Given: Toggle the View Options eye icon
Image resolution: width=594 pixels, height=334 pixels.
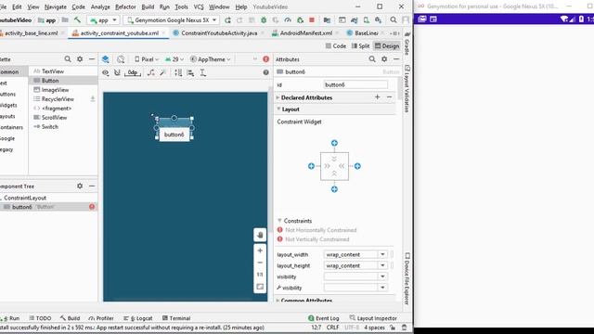Looking at the screenshot, I should [x=105, y=72].
